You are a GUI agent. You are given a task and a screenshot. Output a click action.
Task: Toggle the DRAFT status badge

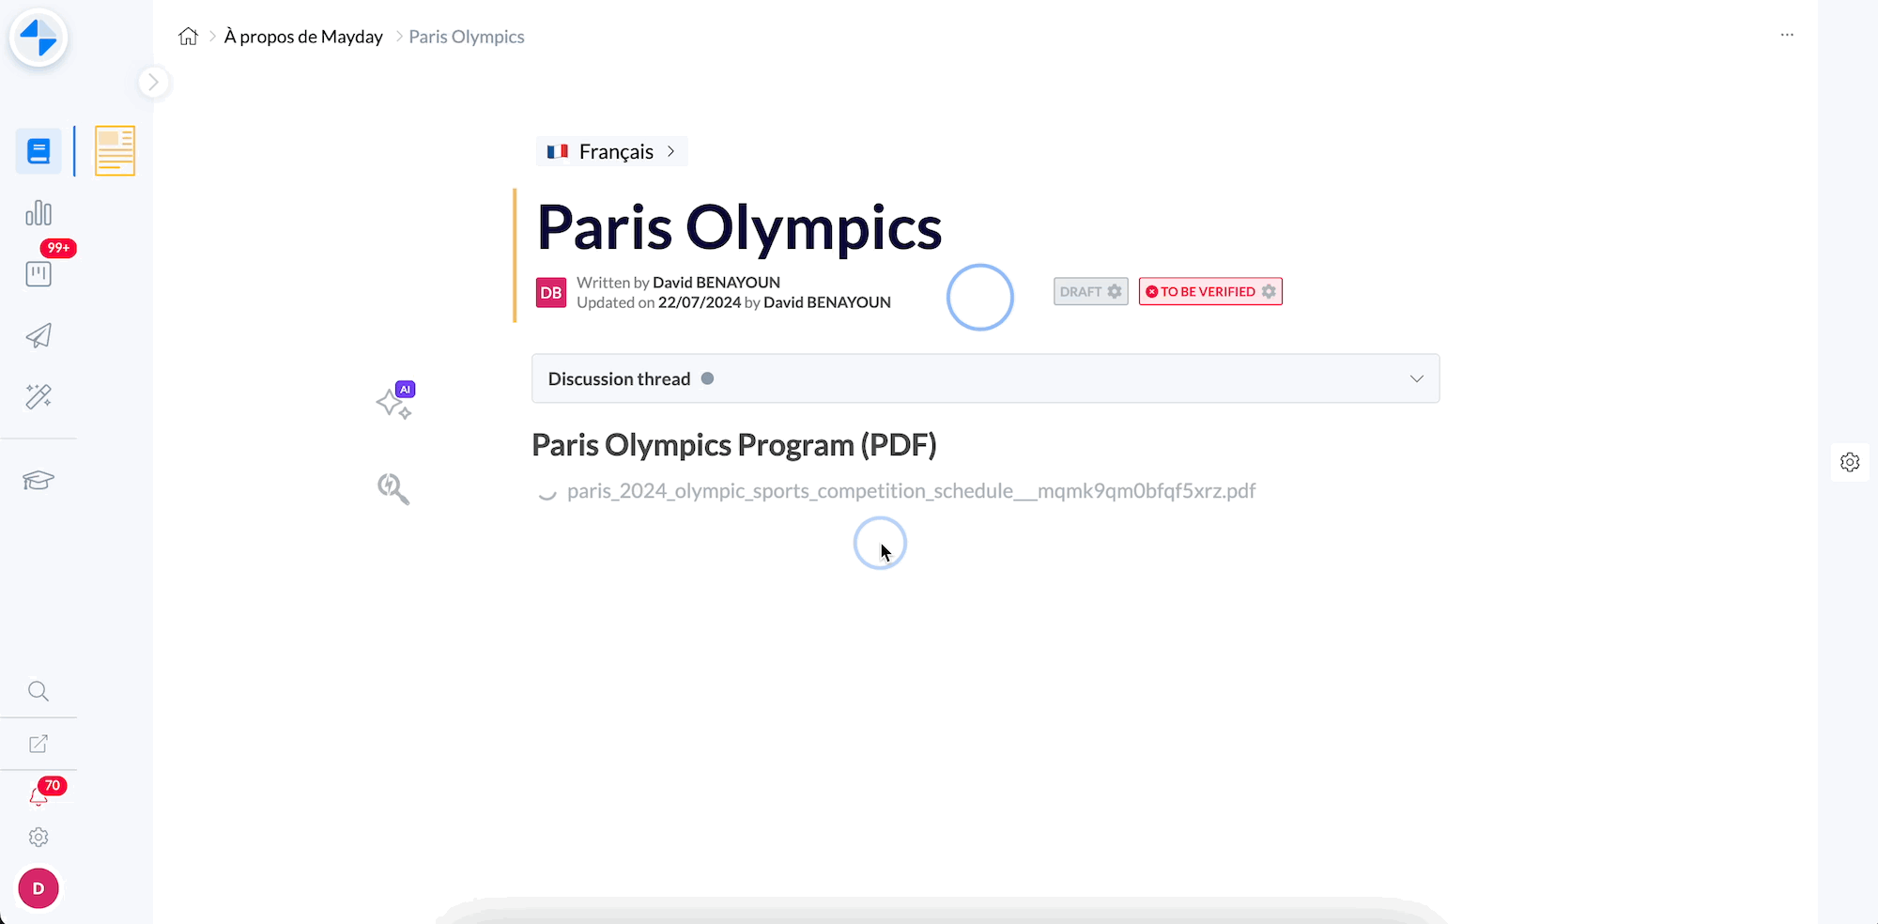(1090, 292)
